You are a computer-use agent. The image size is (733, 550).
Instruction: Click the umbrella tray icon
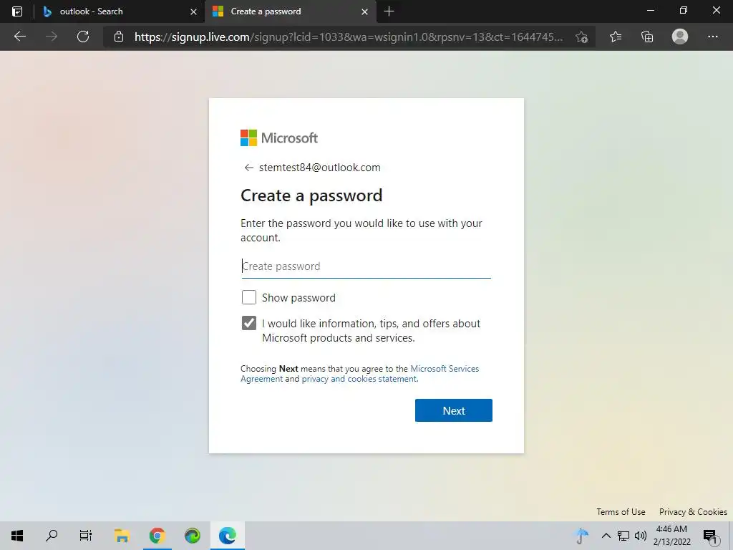(582, 536)
